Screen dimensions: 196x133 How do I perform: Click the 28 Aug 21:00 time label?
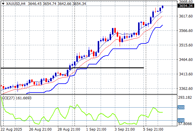point(69,129)
